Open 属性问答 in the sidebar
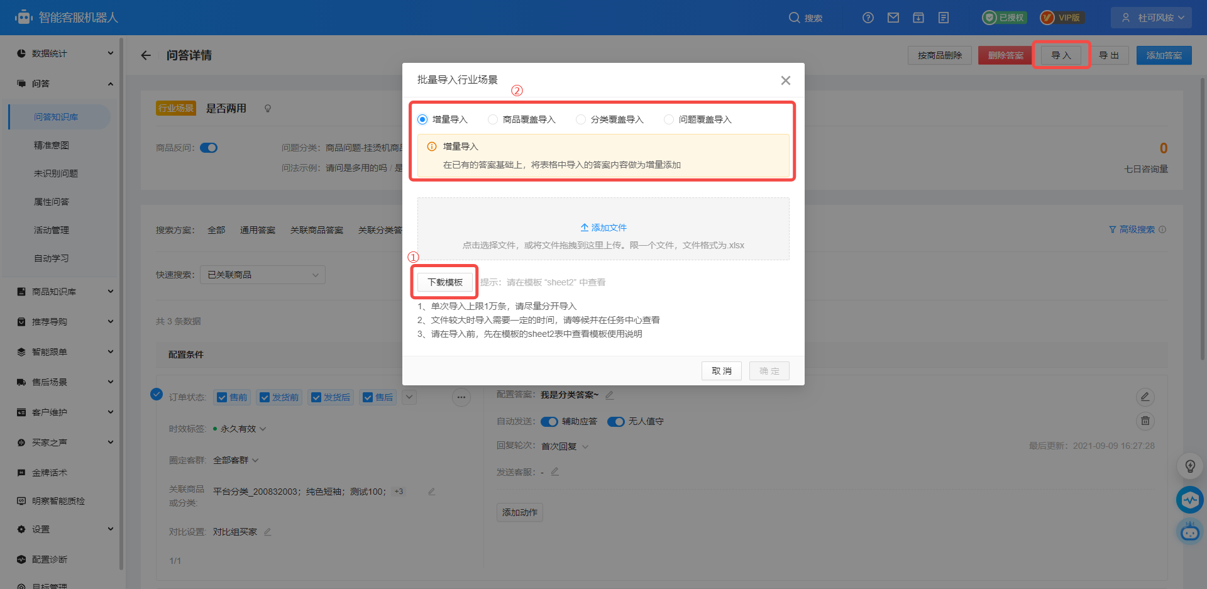This screenshot has width=1207, height=589. [52, 202]
